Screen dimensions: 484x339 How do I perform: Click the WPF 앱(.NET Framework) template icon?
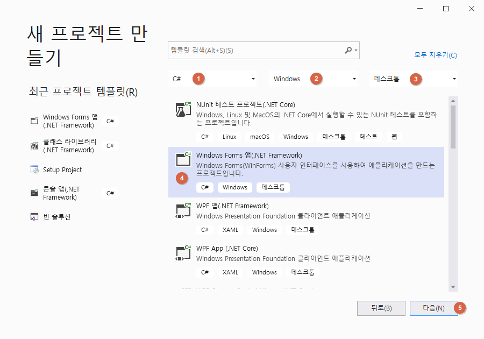pyautogui.click(x=183, y=210)
